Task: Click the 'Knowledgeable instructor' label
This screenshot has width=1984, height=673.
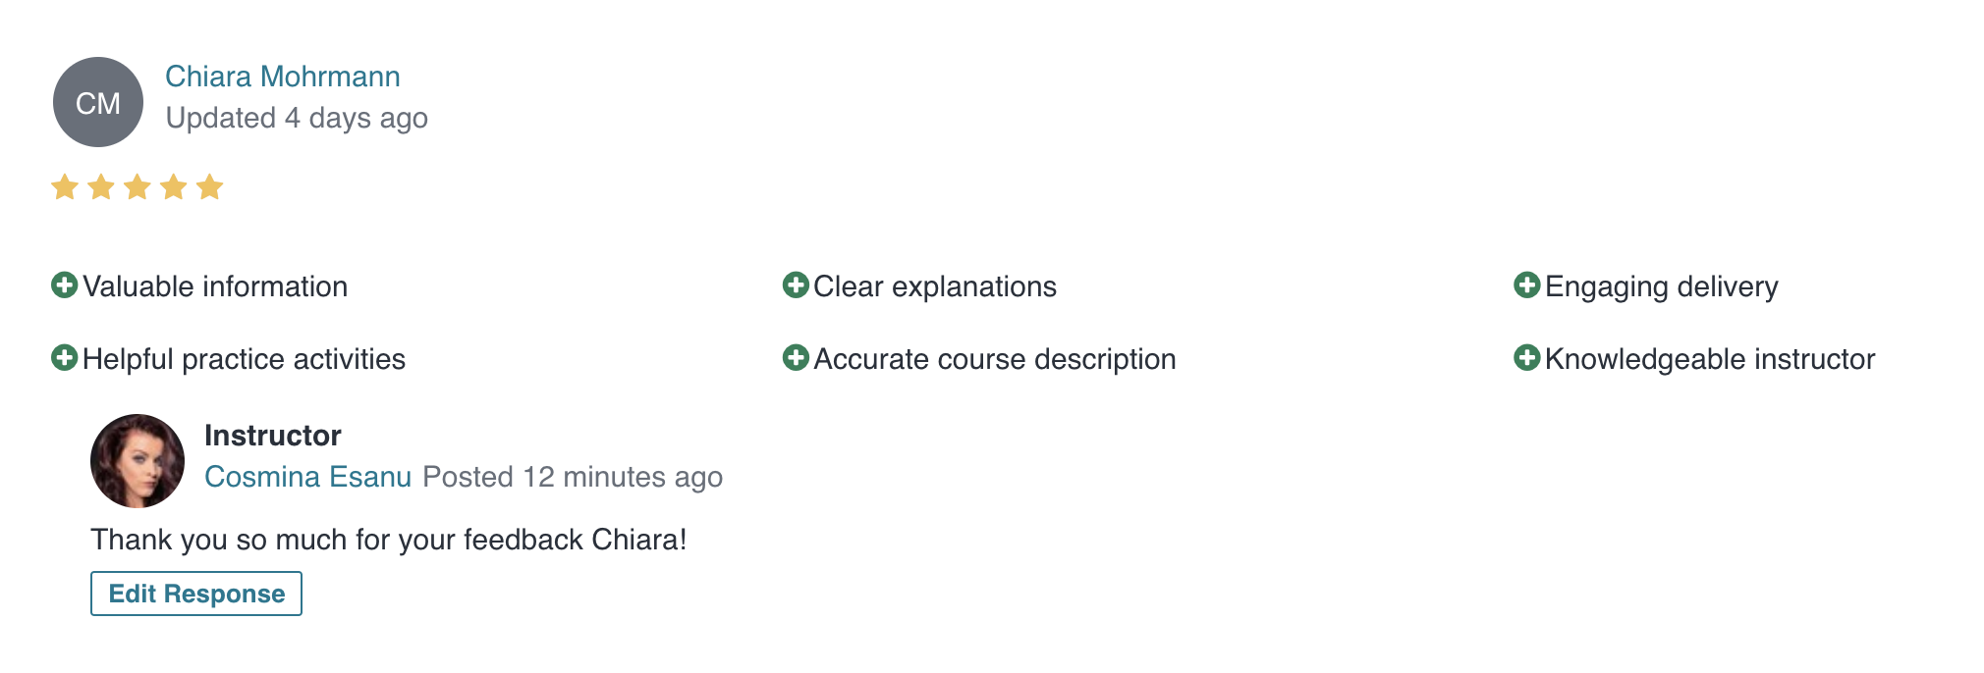Action: point(1710,359)
